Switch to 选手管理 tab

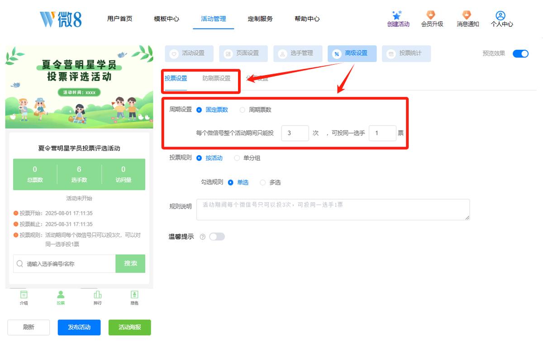(x=297, y=53)
